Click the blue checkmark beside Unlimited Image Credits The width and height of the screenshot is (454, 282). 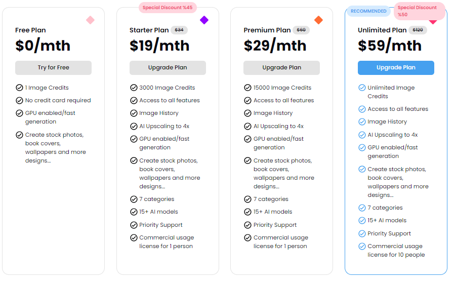click(x=362, y=88)
